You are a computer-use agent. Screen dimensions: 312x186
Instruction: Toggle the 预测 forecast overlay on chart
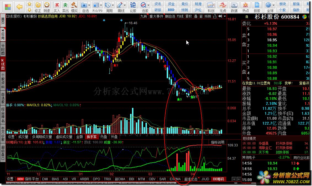[x=208, y=16]
